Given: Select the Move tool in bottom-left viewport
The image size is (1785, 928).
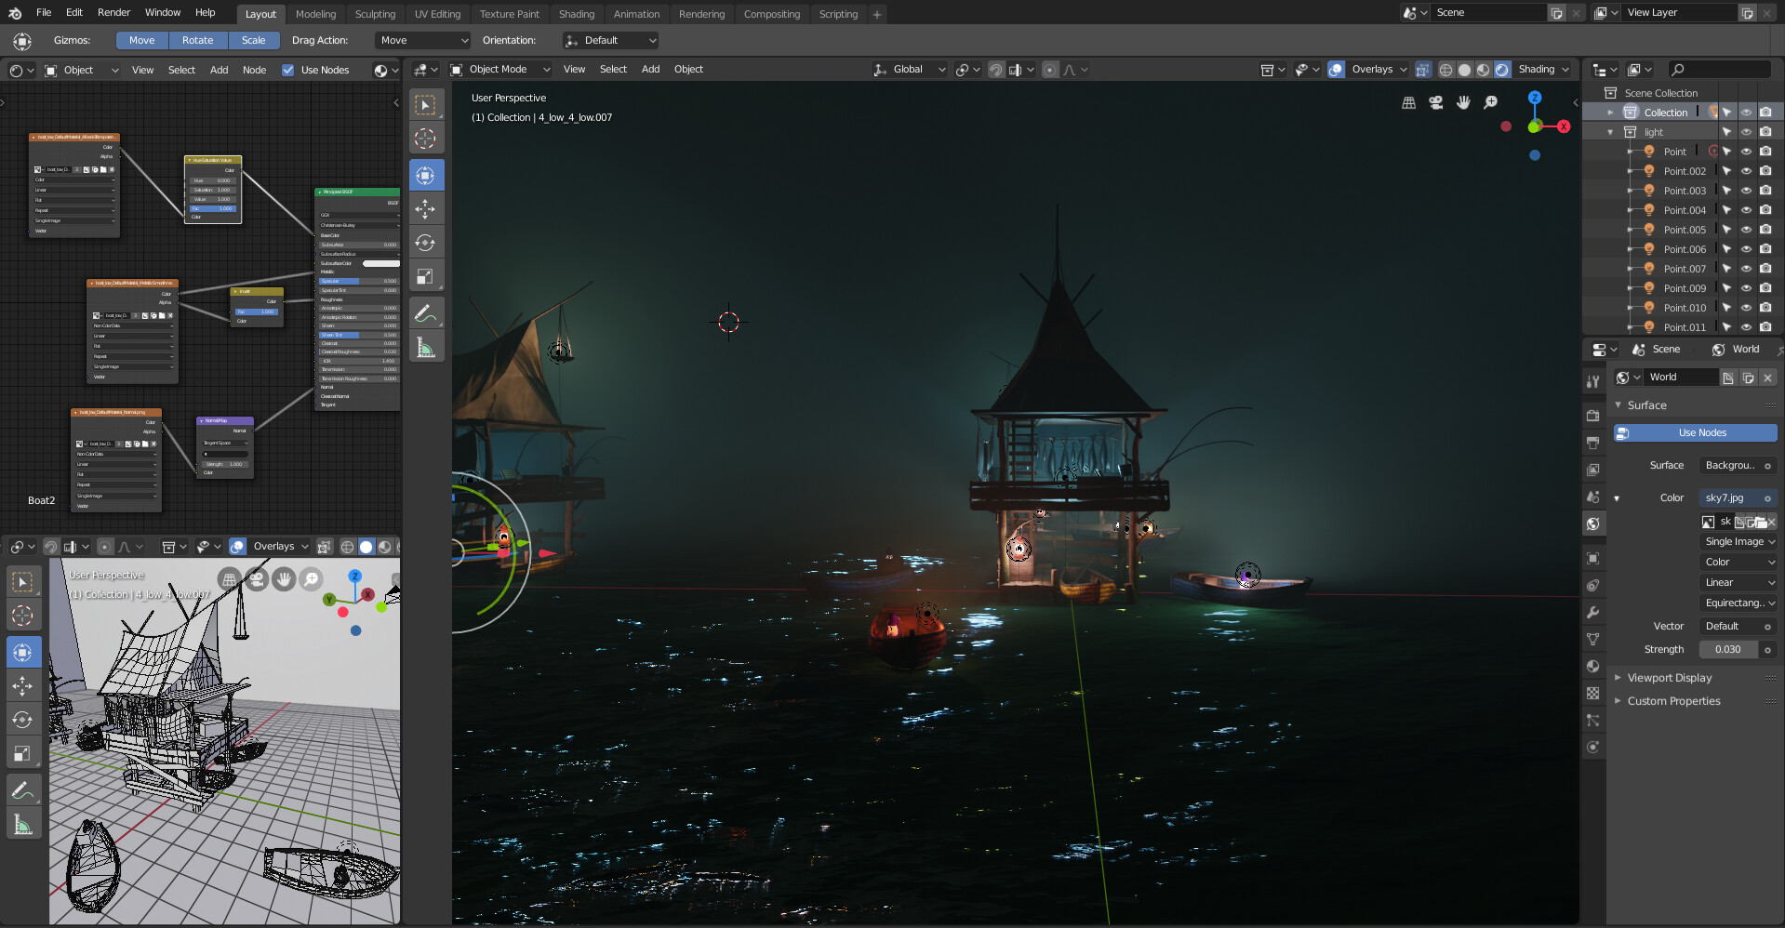Looking at the screenshot, I should tap(23, 686).
